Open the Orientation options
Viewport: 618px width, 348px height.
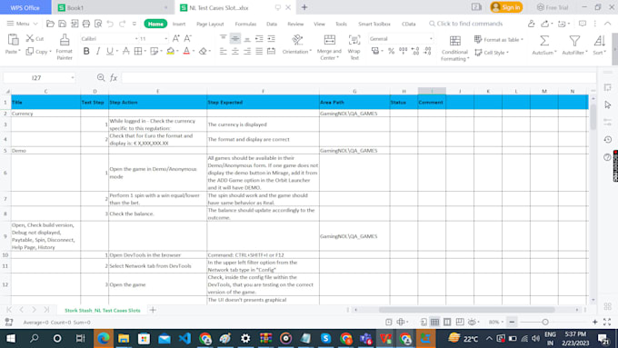297,45
